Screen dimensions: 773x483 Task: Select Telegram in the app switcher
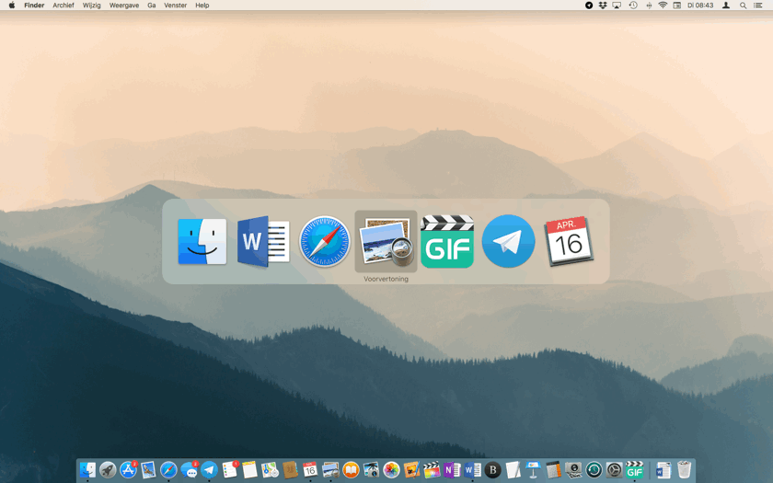(508, 241)
